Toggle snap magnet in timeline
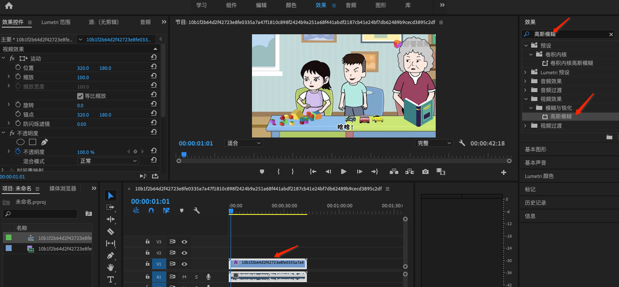The image size is (619, 287). (x=151, y=210)
